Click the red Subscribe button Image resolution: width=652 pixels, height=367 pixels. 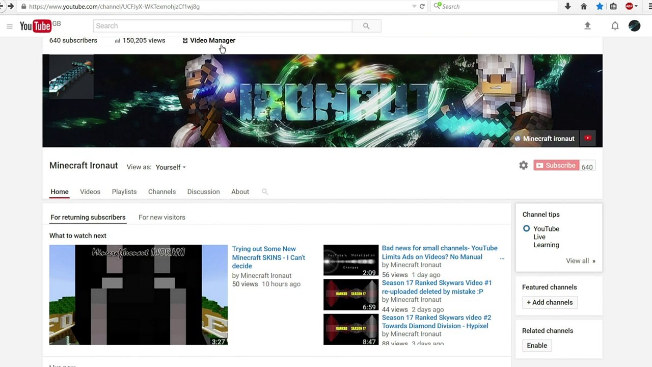(x=556, y=165)
